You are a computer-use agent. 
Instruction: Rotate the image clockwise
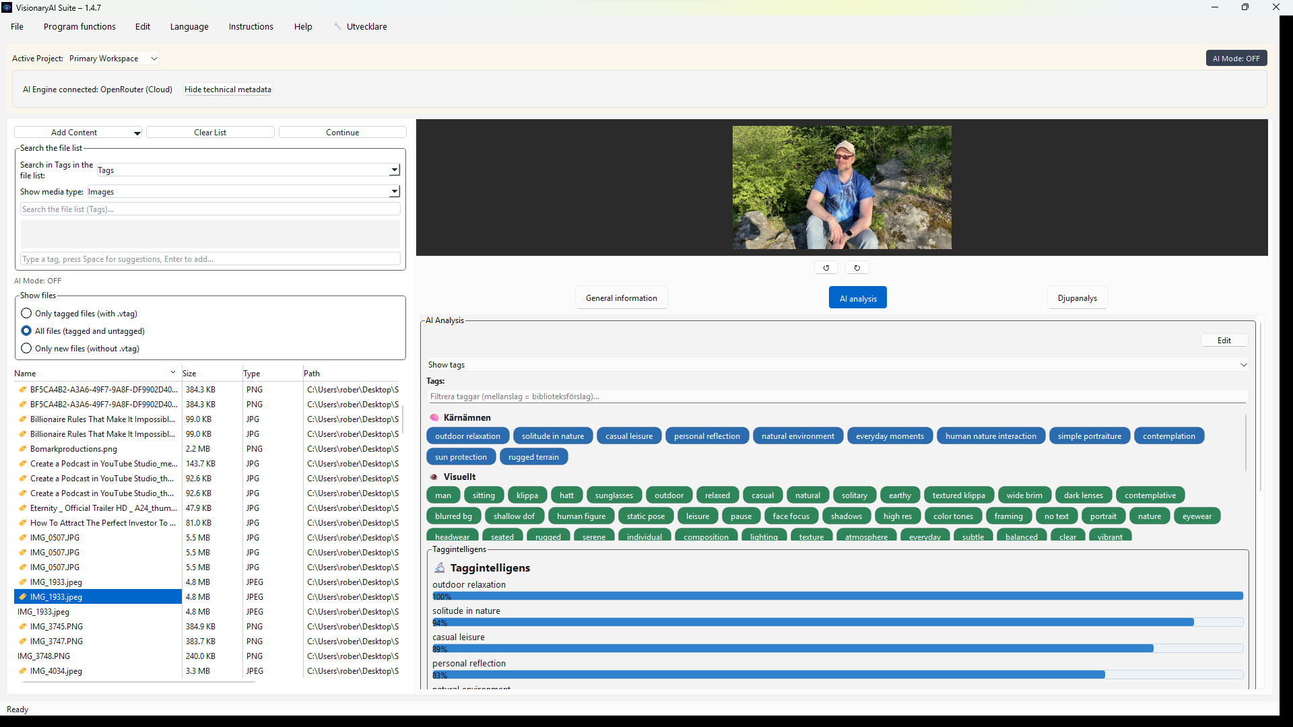[857, 268]
